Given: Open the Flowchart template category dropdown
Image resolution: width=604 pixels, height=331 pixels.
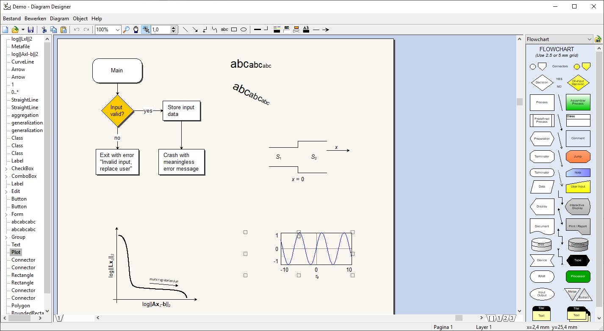Looking at the screenshot, I should (590, 39).
